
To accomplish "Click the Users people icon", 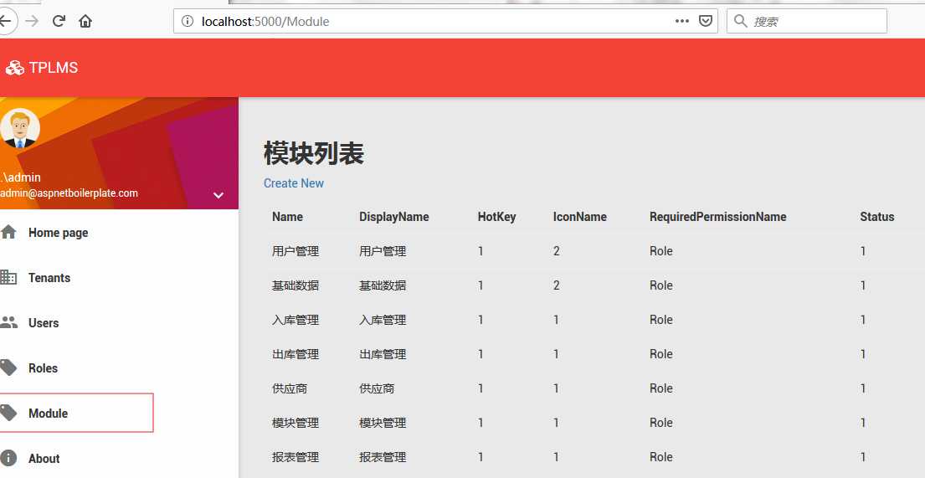I will [x=9, y=322].
